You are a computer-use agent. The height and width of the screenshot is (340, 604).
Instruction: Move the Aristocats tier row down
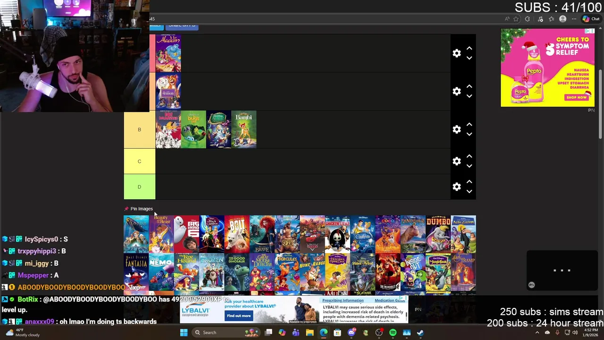[x=469, y=96]
